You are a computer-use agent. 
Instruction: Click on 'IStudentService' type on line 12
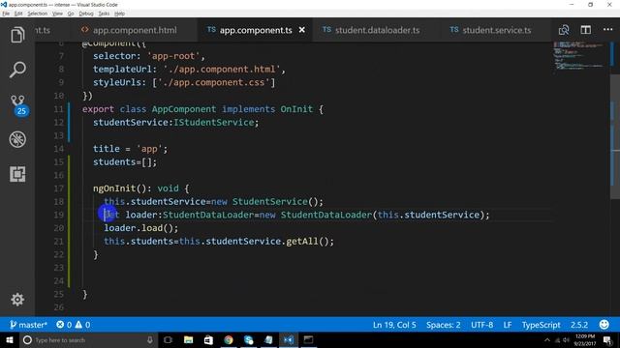213,123
